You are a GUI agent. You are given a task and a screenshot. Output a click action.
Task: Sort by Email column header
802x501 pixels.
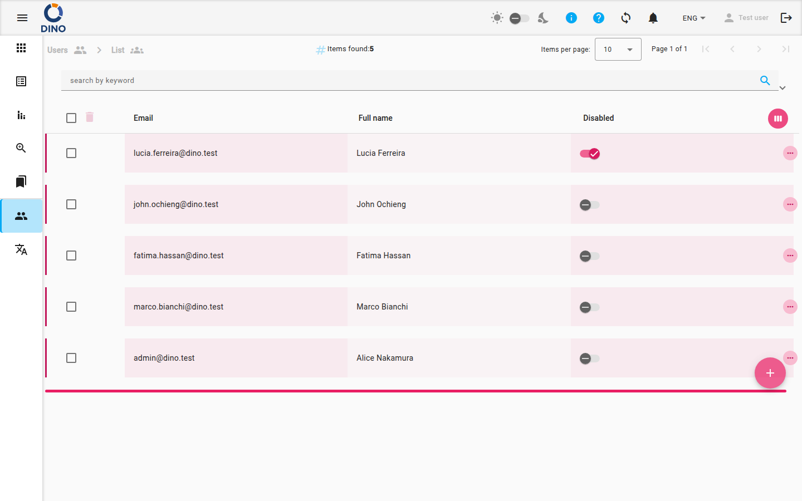pyautogui.click(x=143, y=118)
